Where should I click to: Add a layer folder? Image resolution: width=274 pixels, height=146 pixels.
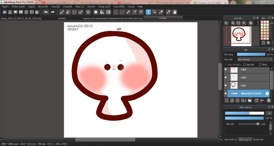(x=250, y=100)
